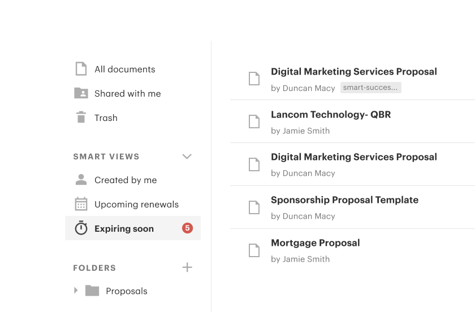The image size is (475, 312).
Task: Add a new folder with the plus button
Action: 187,267
